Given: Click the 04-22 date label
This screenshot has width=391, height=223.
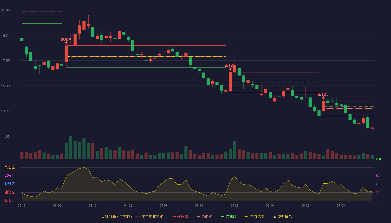Looking at the screenshot, I should coord(128,205).
